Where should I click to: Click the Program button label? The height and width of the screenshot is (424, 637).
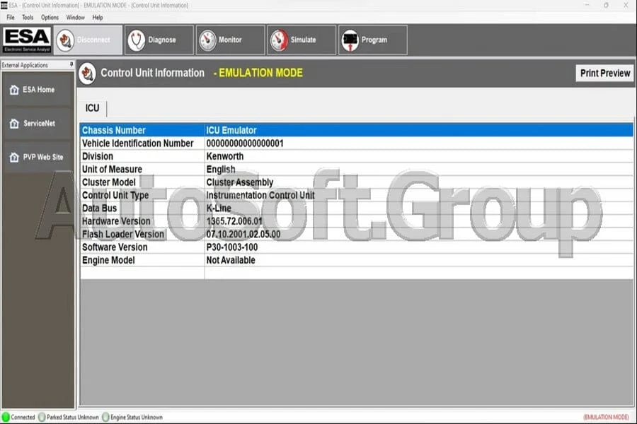[374, 40]
